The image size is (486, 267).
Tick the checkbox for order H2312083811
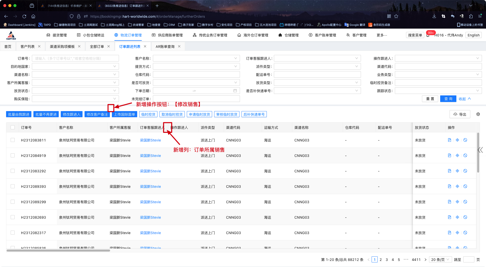[13, 140]
